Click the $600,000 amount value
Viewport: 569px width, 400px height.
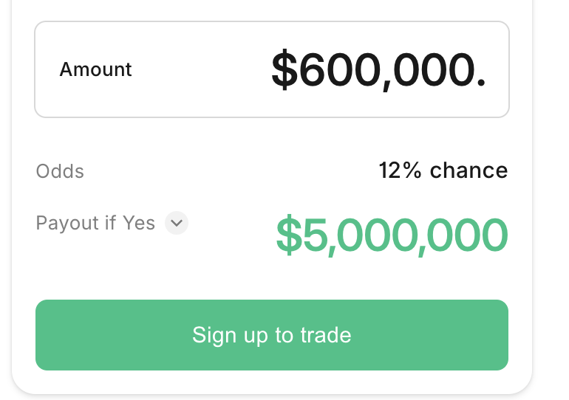(x=378, y=69)
